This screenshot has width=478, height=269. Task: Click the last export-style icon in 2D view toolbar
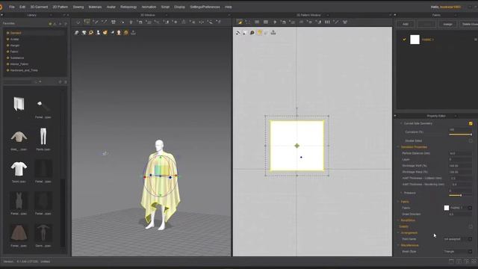[273, 33]
